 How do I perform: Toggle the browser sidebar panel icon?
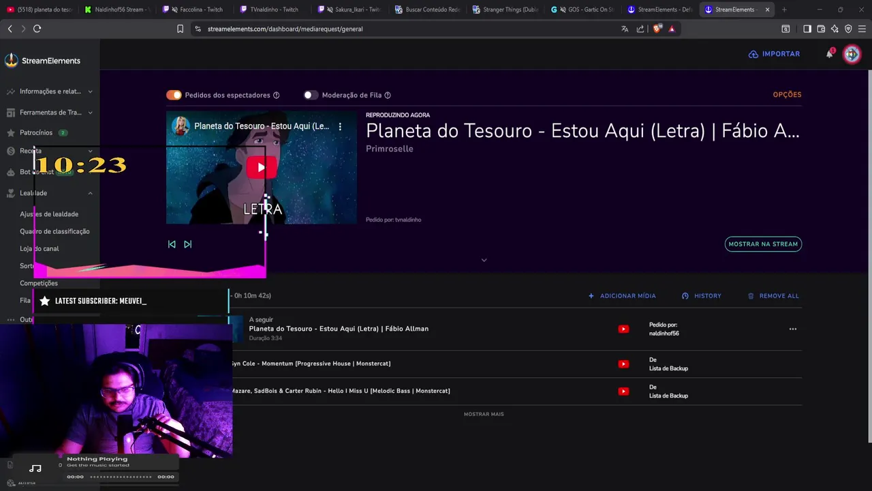807,29
